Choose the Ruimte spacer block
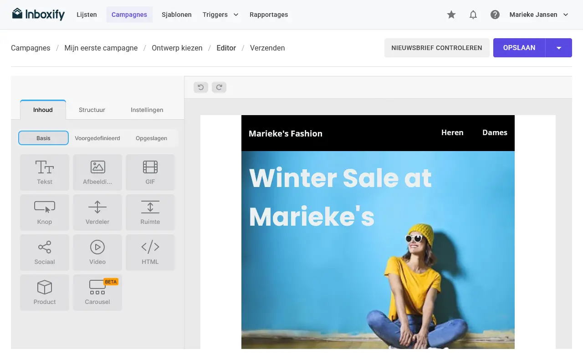Screen dimensions: 583x364 150,212
